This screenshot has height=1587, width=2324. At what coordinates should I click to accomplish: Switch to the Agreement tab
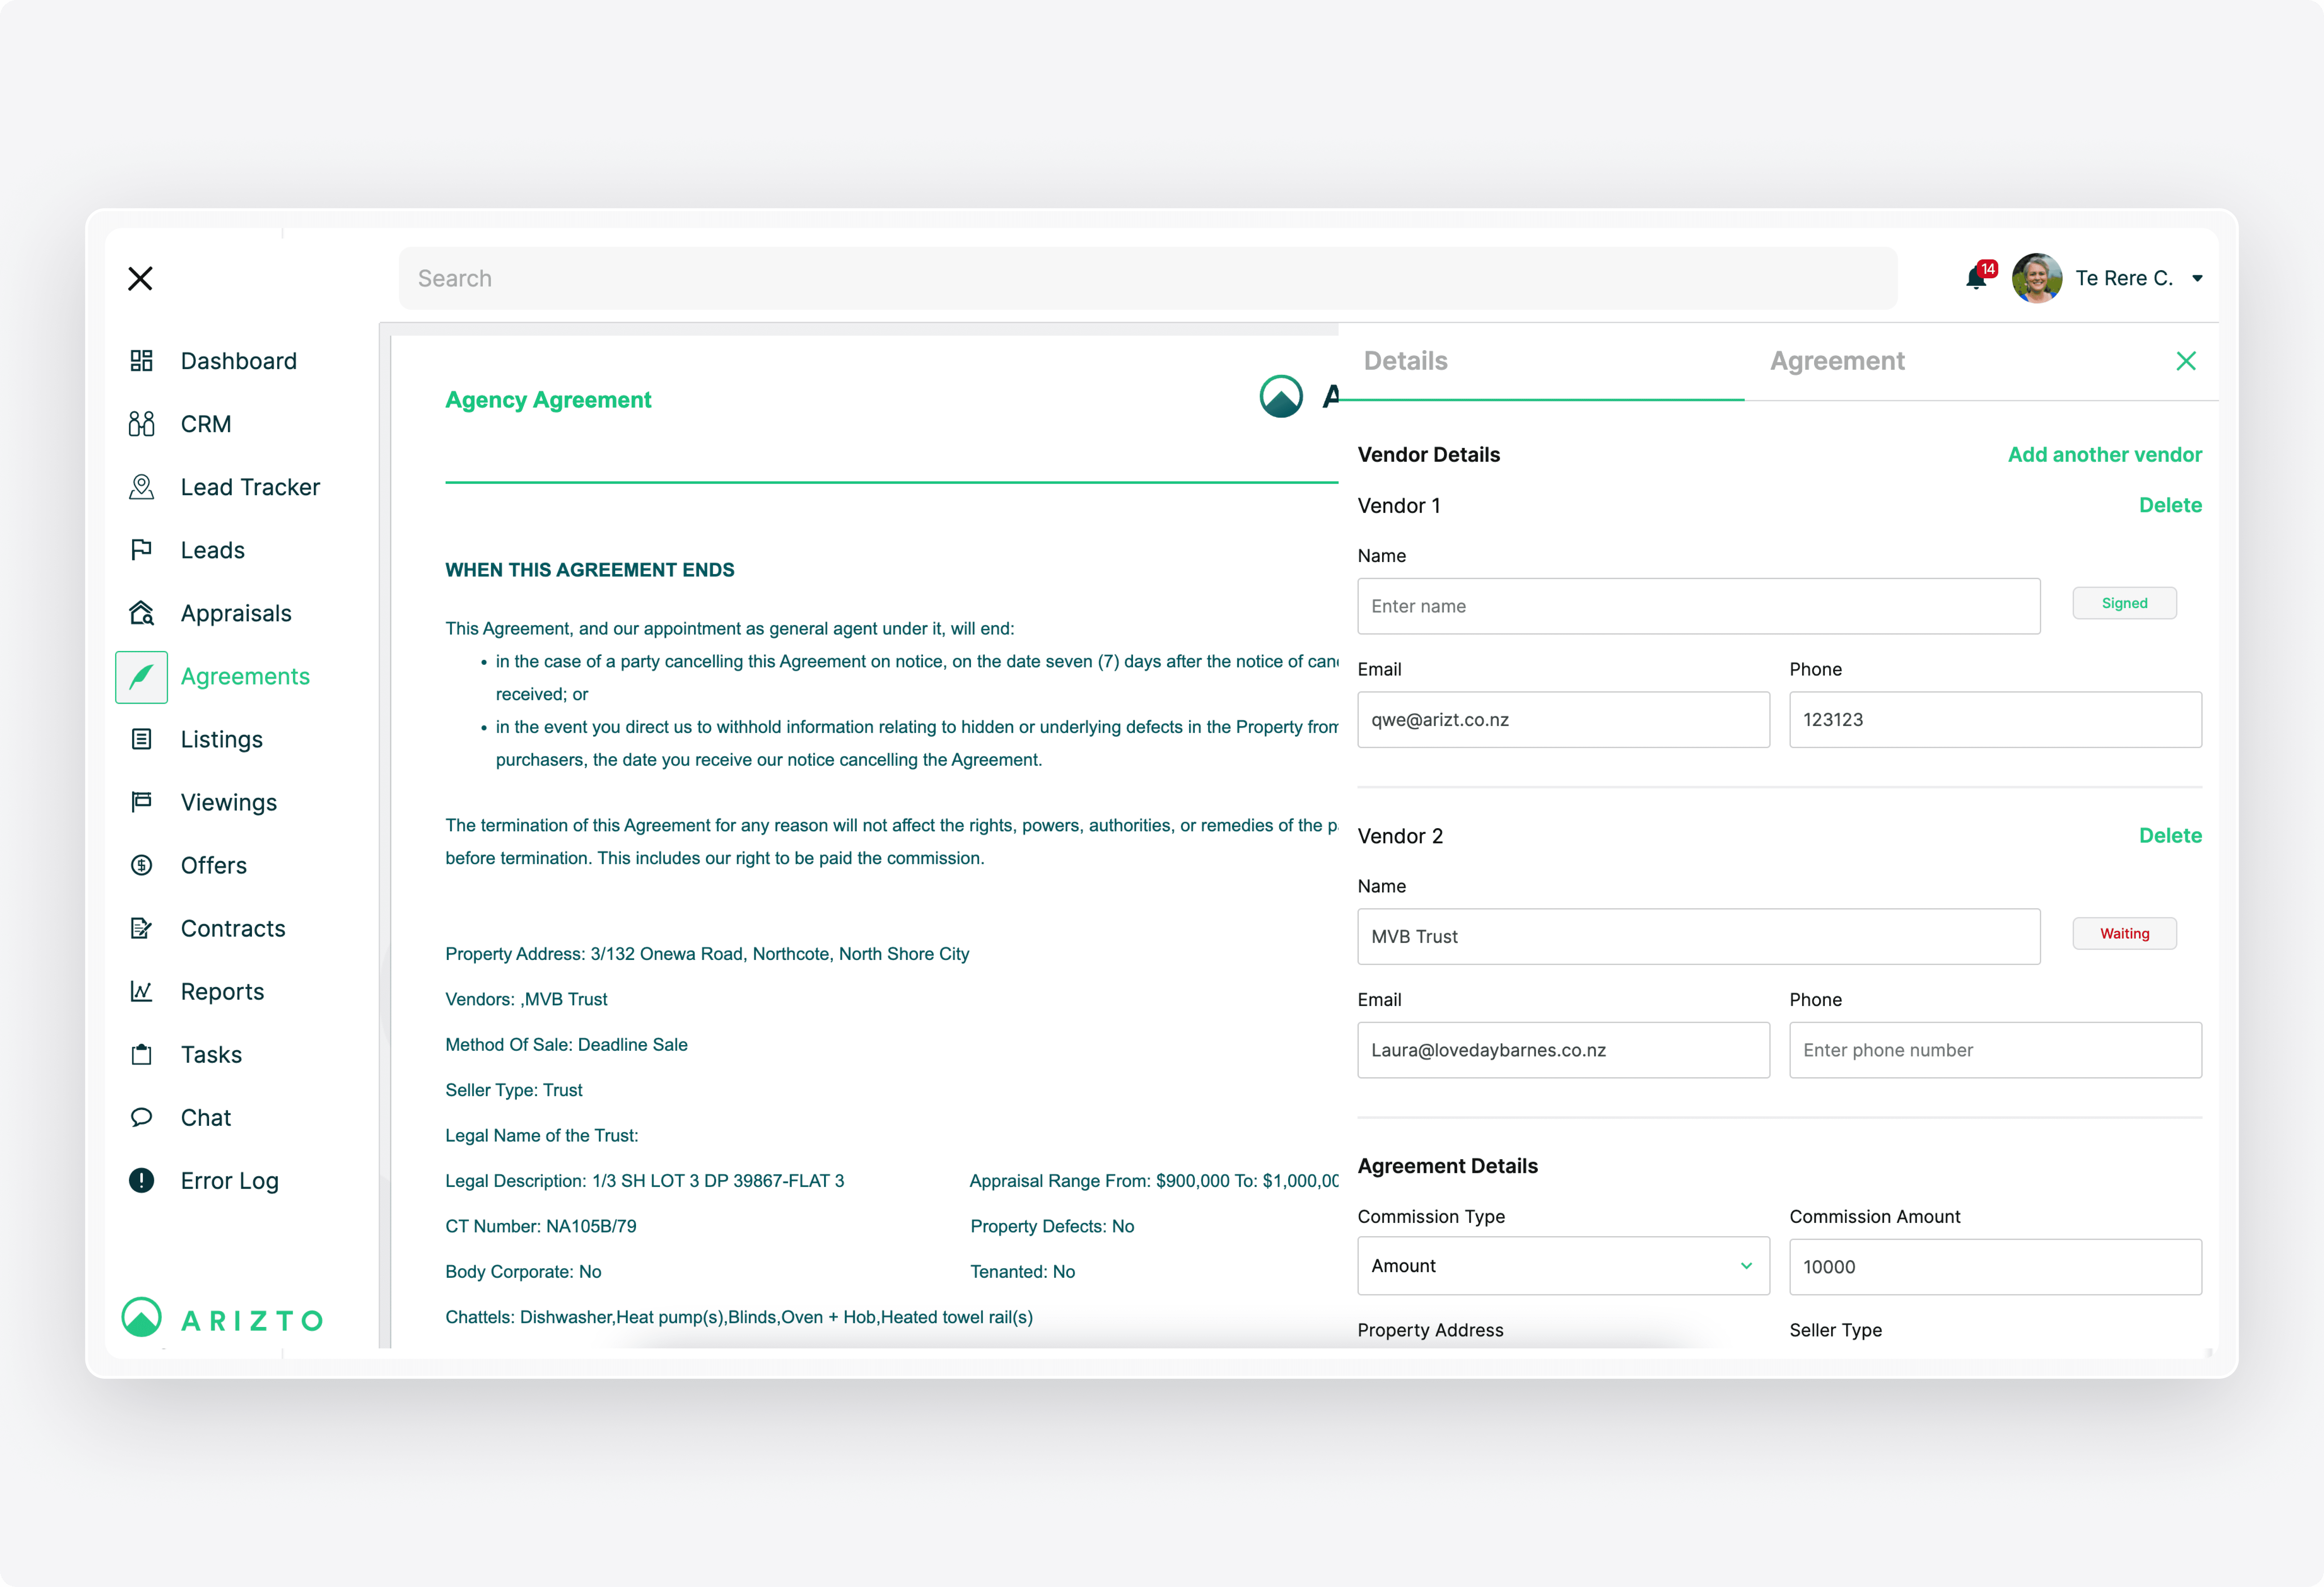[1837, 361]
